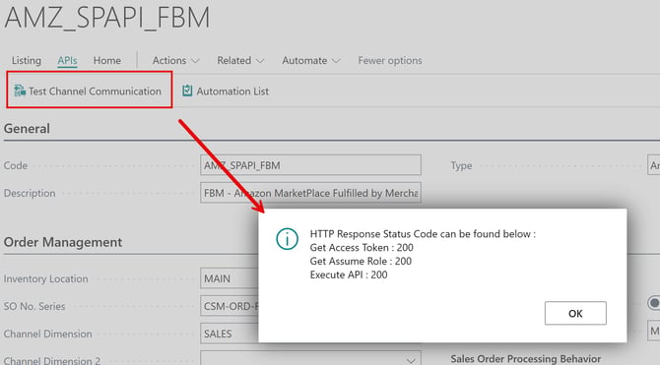The image size is (660, 365).
Task: Collapse the Order Management section header
Action: click(63, 242)
